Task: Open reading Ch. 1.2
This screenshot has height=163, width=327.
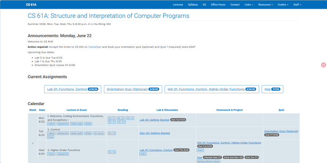Action: [120, 118]
